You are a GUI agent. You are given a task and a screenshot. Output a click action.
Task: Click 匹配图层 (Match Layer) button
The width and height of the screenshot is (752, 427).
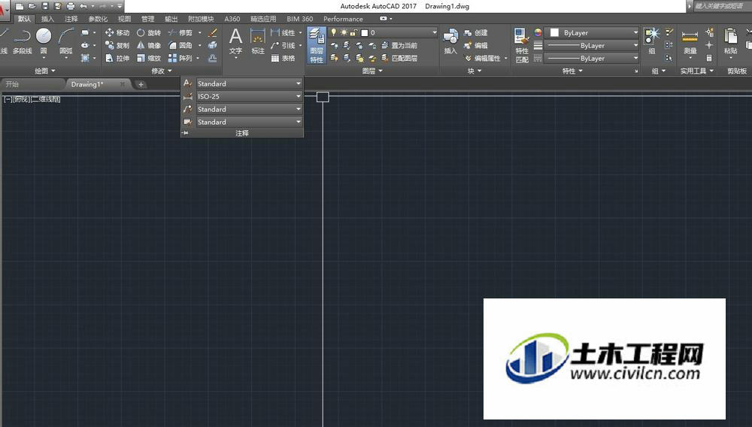tap(399, 58)
